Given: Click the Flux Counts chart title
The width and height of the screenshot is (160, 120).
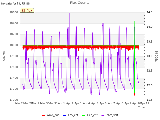Looking at the screenshot, I should click(x=80, y=3).
